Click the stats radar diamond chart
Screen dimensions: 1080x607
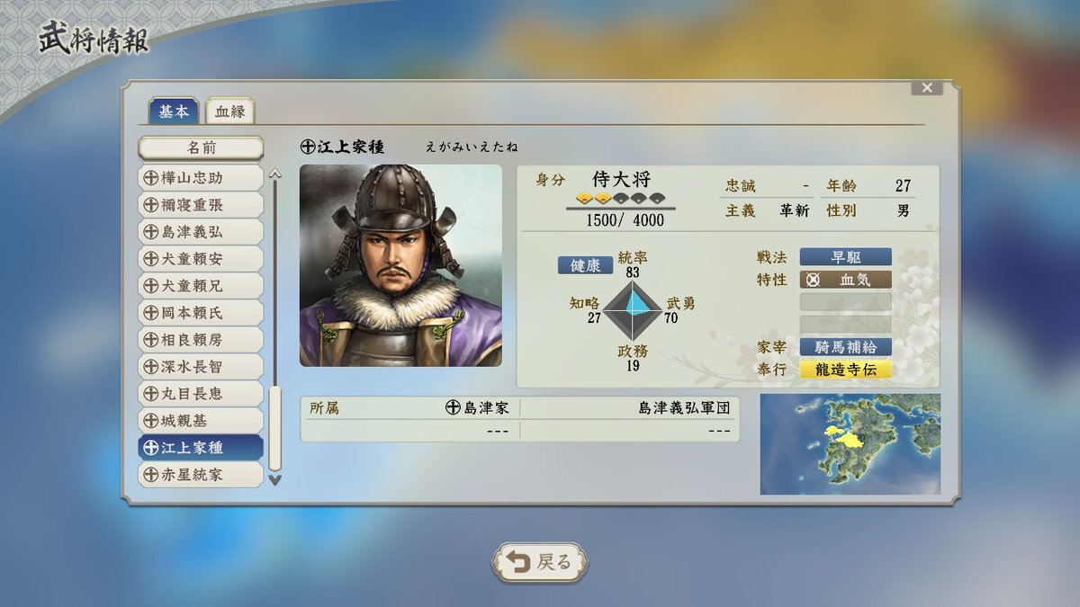(x=632, y=308)
